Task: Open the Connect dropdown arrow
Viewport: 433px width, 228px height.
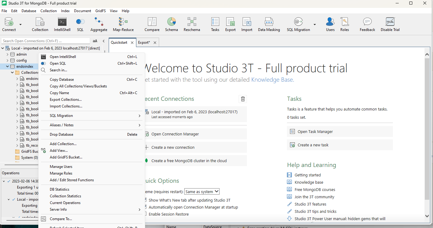Action: (x=21, y=24)
